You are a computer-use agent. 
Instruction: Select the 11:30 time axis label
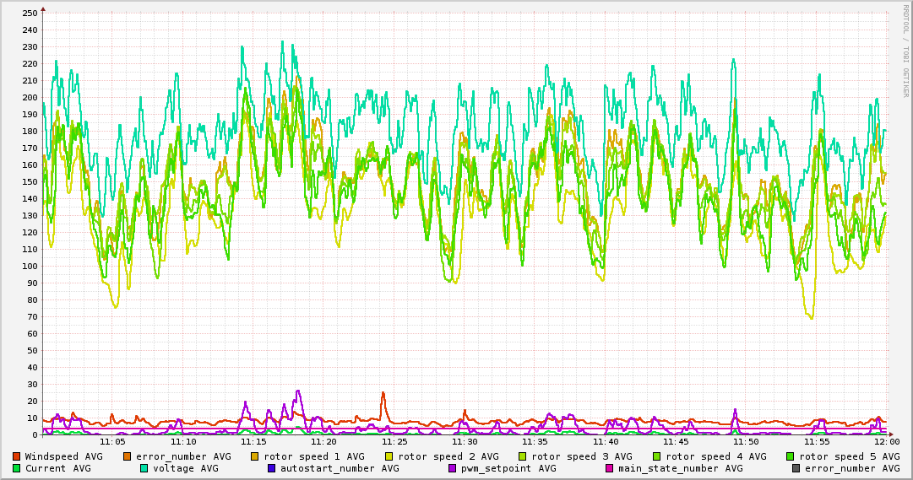tap(465, 442)
